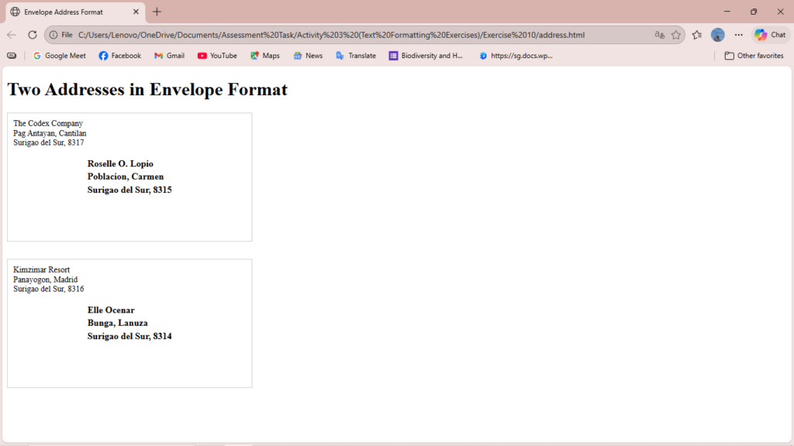Open a new browser tab
794x446 pixels.
click(x=157, y=12)
